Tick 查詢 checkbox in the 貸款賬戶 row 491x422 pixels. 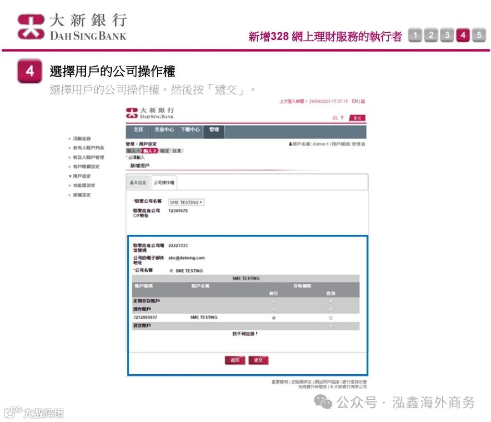tap(331, 326)
